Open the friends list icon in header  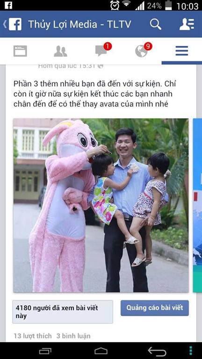tap(187, 24)
